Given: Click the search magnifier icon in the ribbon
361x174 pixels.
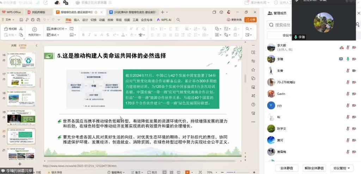Looking at the screenshot, I should coord(178,20).
